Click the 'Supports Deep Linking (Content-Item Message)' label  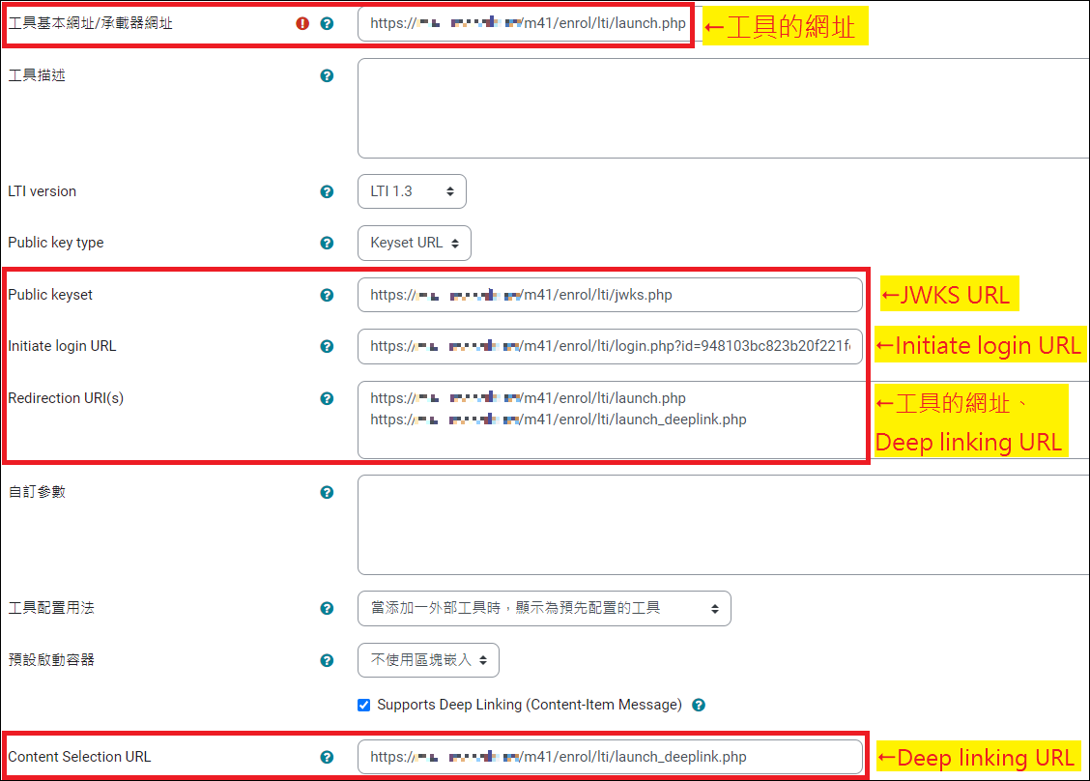coord(529,706)
